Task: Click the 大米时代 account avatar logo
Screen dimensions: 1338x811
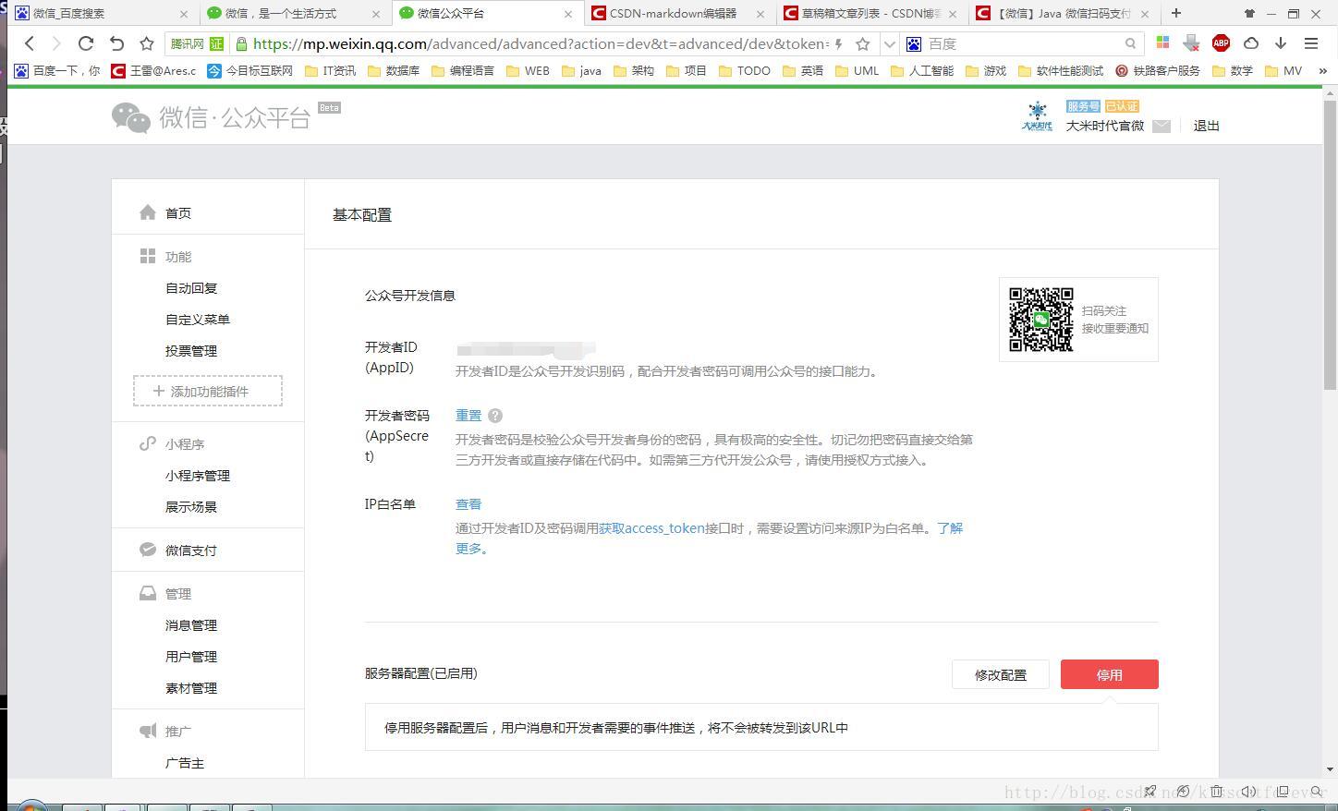Action: (1037, 116)
